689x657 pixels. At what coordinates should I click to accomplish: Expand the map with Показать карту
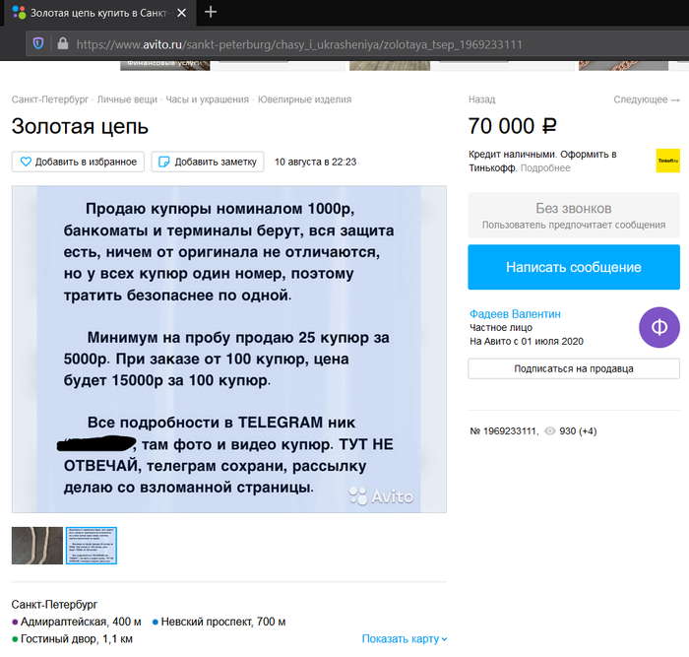(405, 638)
